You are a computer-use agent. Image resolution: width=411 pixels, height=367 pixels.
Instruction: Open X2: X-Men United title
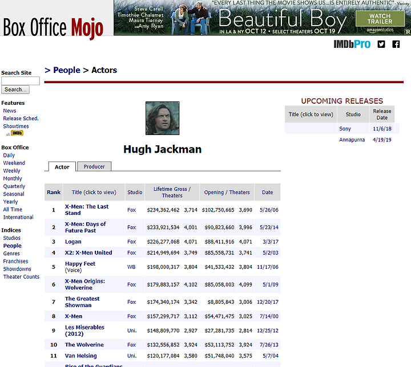[88, 252]
